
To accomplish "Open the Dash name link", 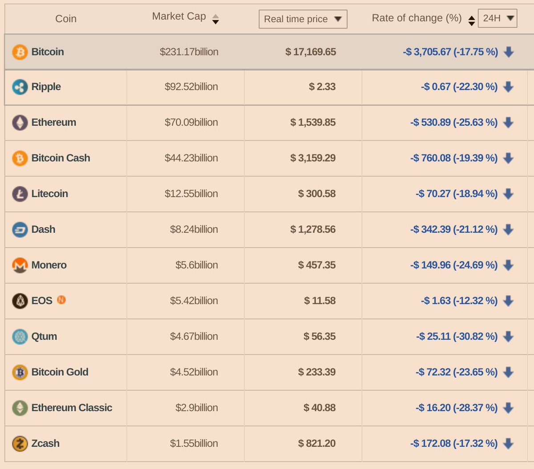I will pos(44,229).
